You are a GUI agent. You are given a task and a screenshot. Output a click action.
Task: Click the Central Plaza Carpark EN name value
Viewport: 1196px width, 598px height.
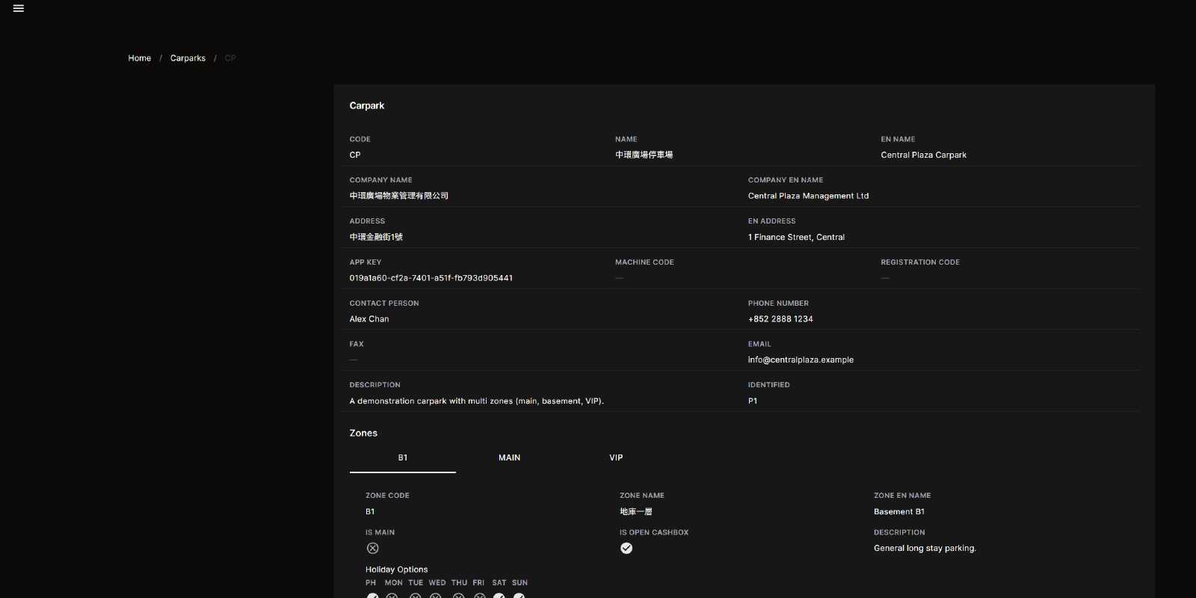click(923, 155)
